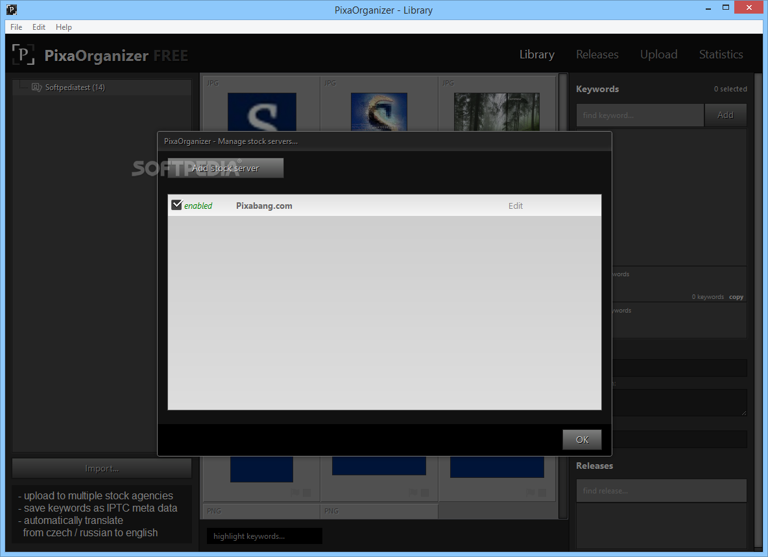Open the Edit menu
Image resolution: width=768 pixels, height=557 pixels.
39,27
